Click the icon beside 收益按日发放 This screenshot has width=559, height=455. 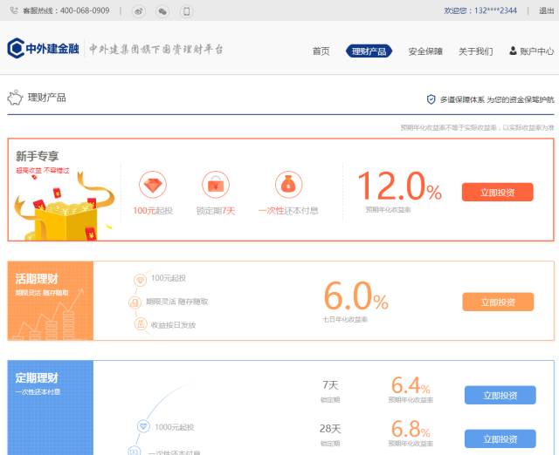pyautogui.click(x=141, y=324)
